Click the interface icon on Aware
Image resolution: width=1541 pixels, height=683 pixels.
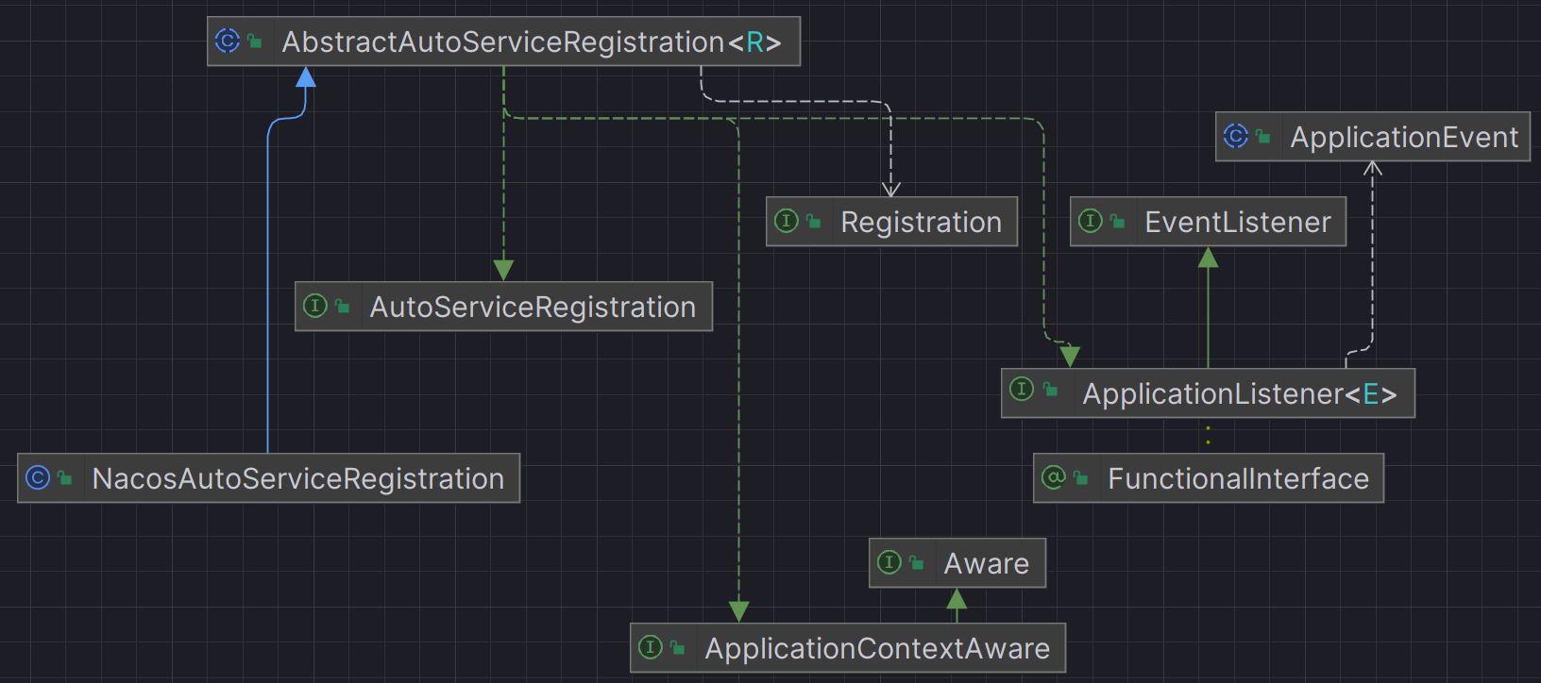(x=889, y=562)
